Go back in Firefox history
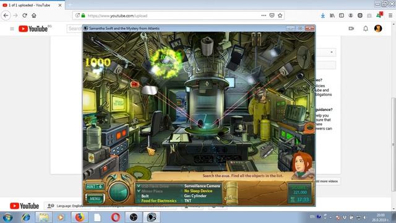This screenshot has height=223, width=396. [x=6, y=15]
